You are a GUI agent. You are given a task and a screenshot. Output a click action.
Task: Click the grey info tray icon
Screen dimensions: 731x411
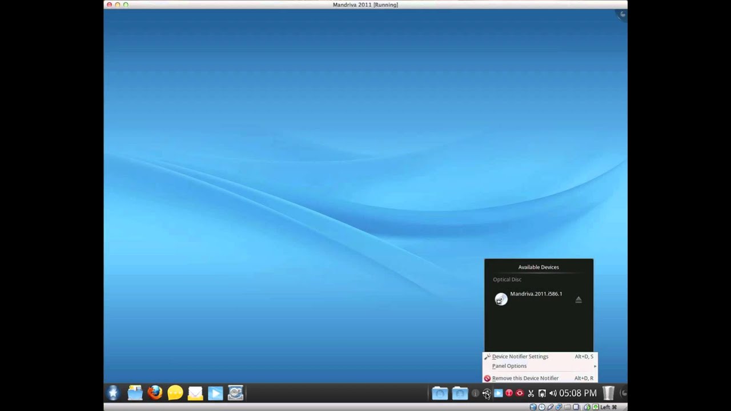pos(475,393)
